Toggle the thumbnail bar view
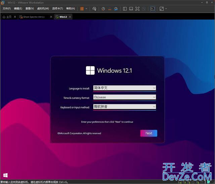This screenshot has width=215, height=184. (x=131, y=9)
